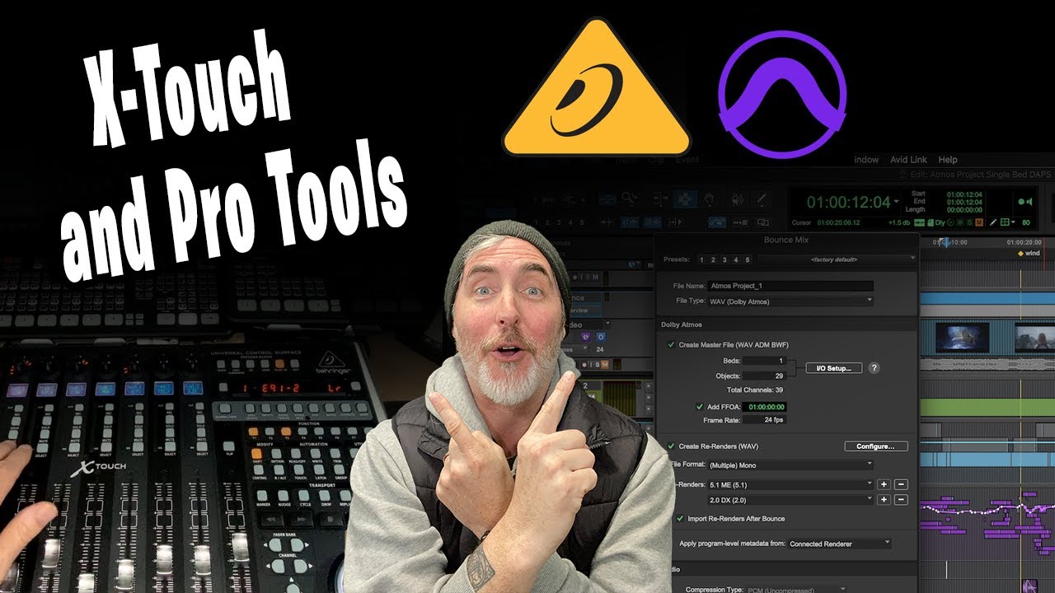Click the green S solo indicator in counter
1055x593 pixels.
[970, 222]
